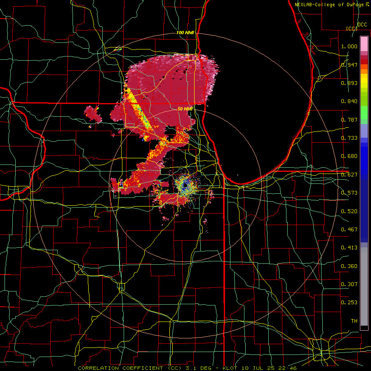Select the 0.520 scale value

point(349,211)
